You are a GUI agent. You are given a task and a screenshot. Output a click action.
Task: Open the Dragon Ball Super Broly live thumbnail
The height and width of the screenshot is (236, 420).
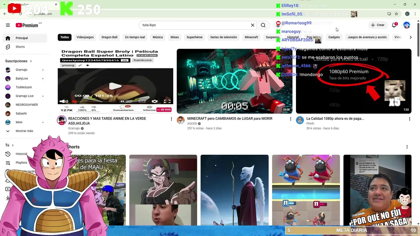tap(115, 81)
